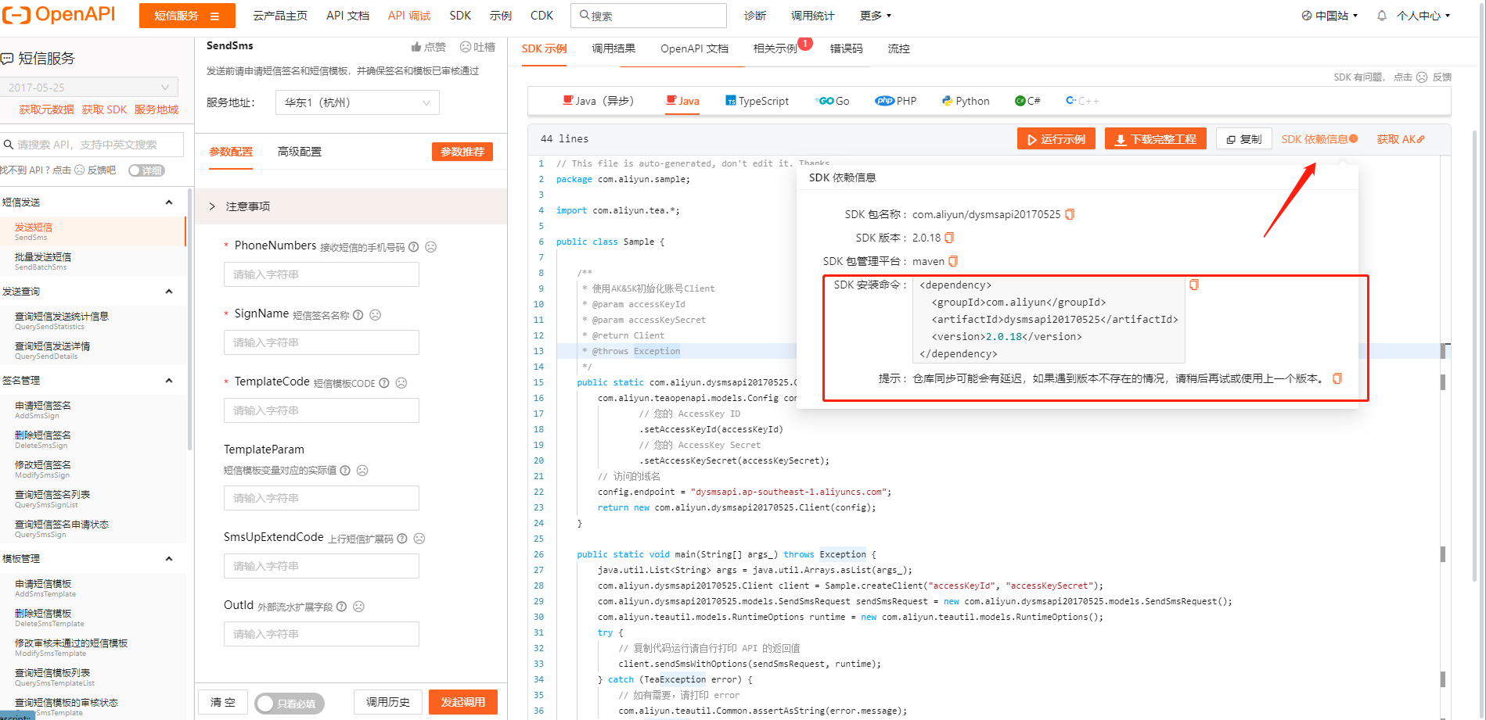Click feedback face icon next to TemplateCode

pyautogui.click(x=401, y=383)
